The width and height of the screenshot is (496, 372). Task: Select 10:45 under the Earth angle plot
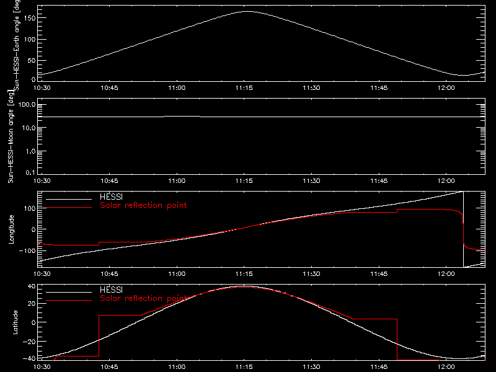coord(109,87)
